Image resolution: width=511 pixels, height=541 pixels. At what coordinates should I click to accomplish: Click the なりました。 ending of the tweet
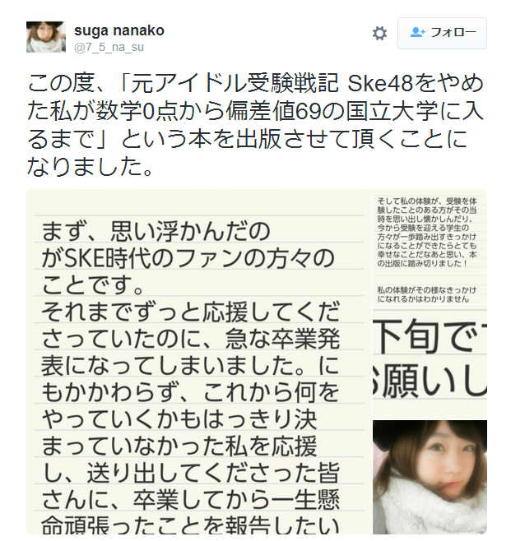click(x=90, y=167)
